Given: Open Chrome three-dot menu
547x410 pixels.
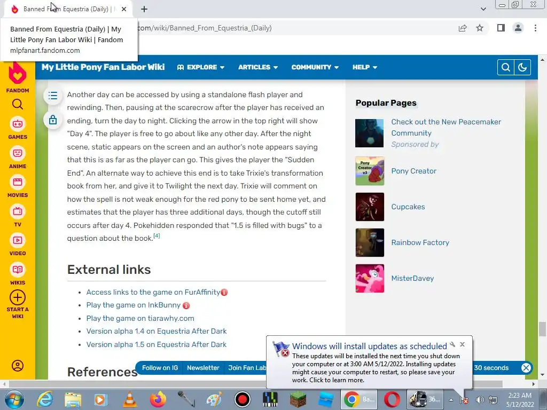Looking at the screenshot, I should coord(535,28).
